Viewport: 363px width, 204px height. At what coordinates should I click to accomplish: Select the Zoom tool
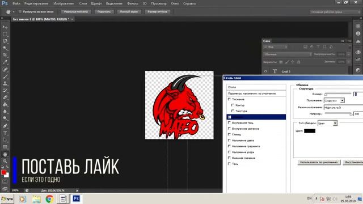pos(5,161)
